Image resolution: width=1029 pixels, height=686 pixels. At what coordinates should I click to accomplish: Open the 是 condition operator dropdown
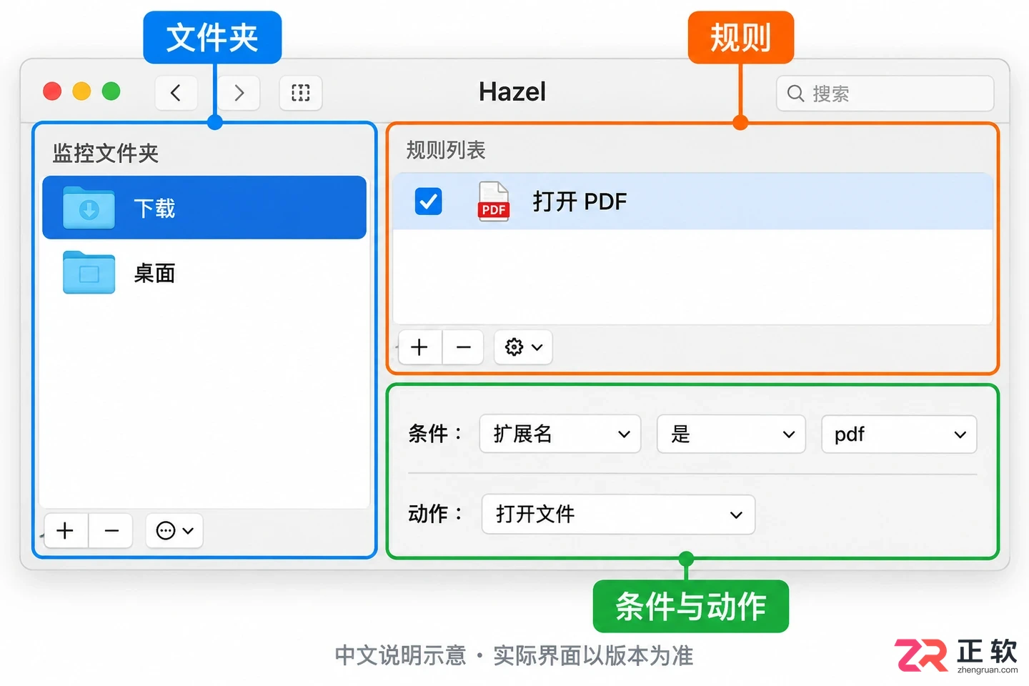coord(731,434)
